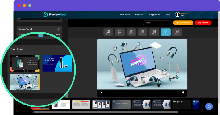This screenshot has height=115, width=220.
Task: Open the Settings tool
Action: coord(166,32)
